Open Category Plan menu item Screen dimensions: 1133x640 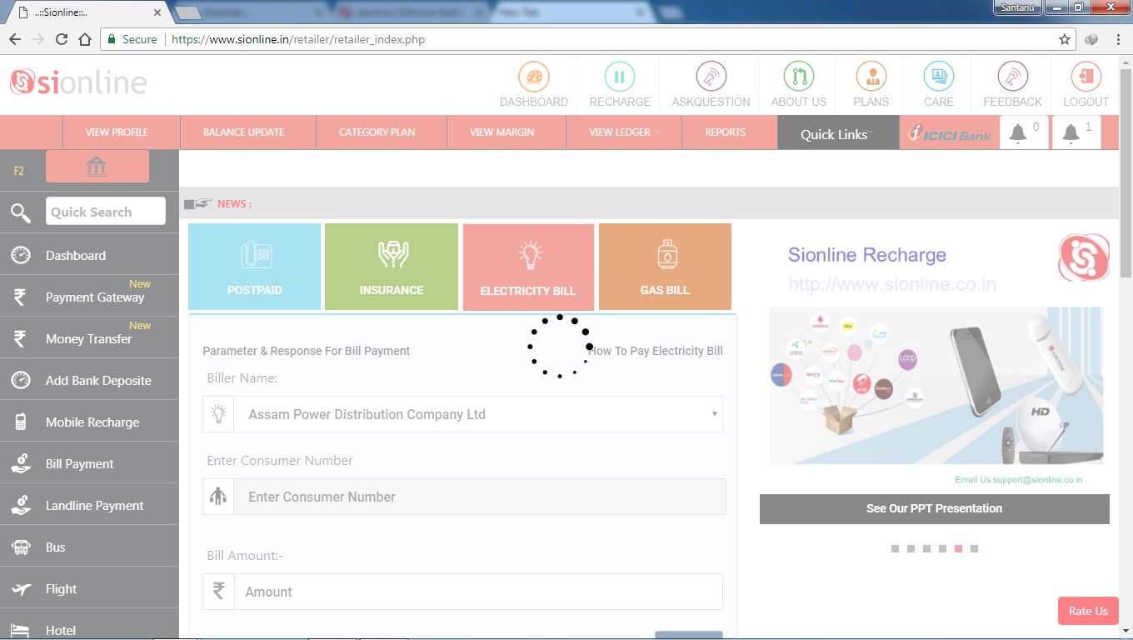pos(377,132)
